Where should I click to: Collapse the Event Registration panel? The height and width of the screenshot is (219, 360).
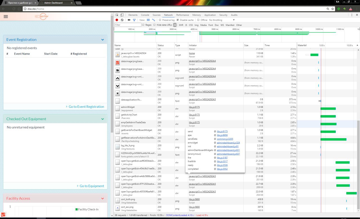103,40
